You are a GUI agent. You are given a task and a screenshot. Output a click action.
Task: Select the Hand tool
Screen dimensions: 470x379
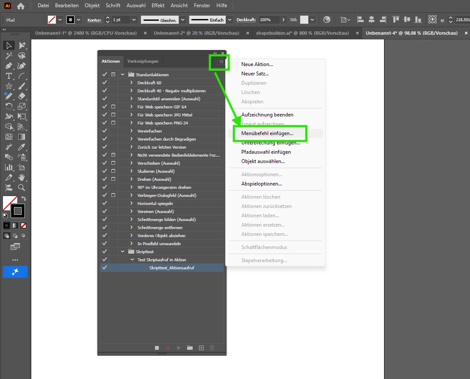(22, 177)
